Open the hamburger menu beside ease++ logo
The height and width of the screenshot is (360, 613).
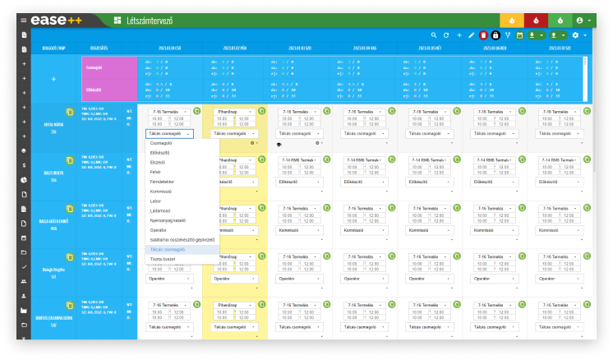point(24,21)
